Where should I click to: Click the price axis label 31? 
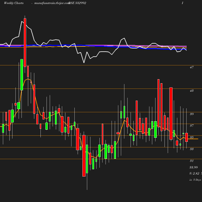tap(191, 161)
